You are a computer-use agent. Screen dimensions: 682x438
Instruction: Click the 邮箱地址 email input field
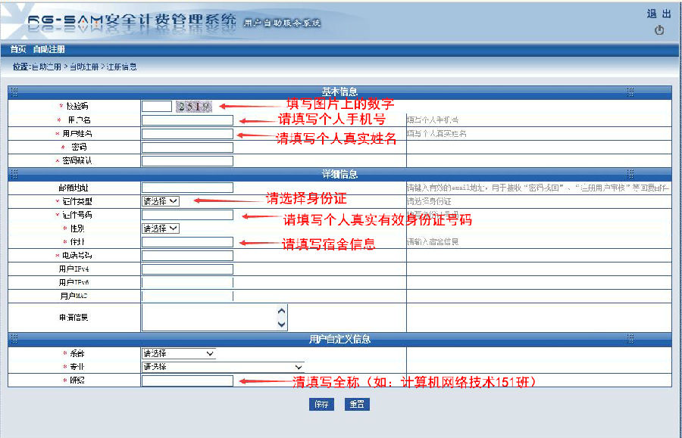click(187, 188)
